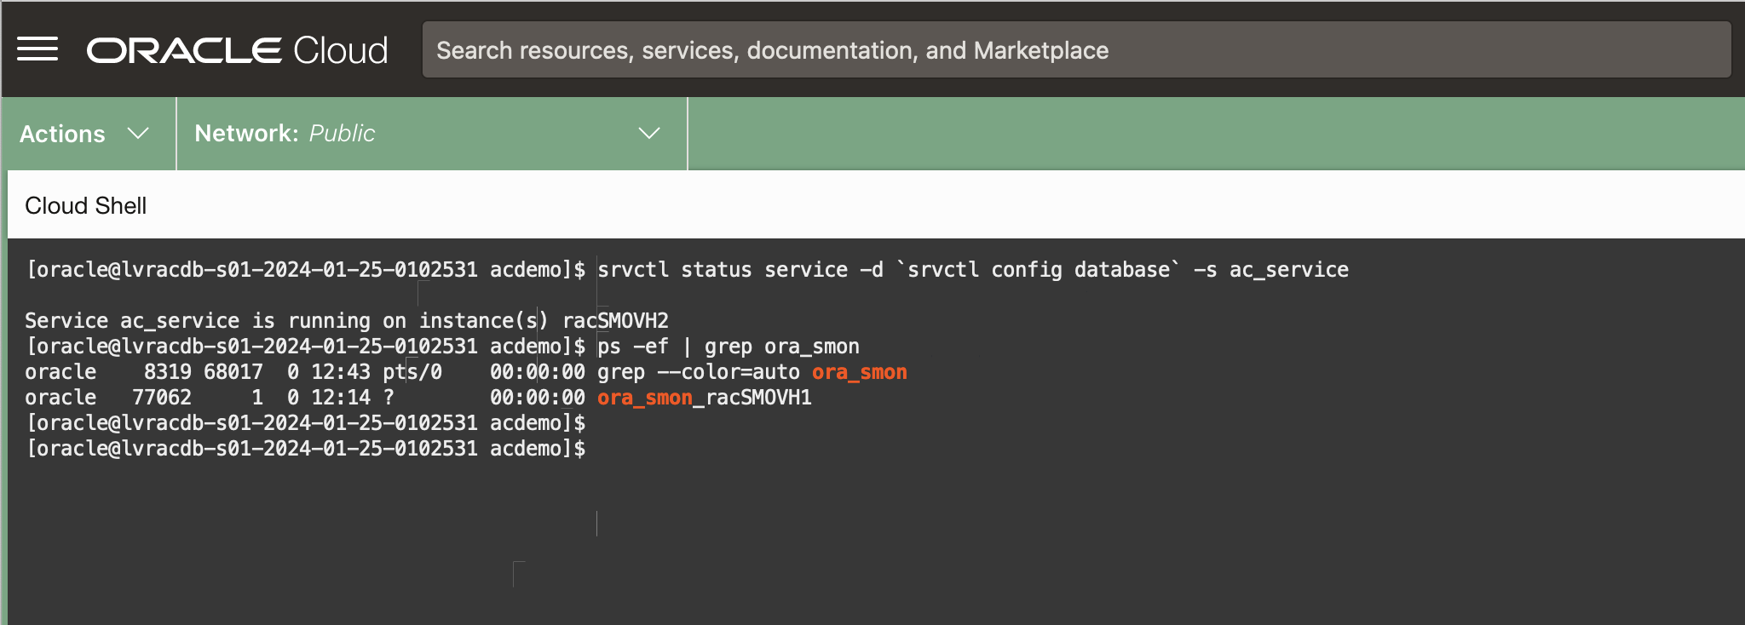This screenshot has height=625, width=1745.
Task: Focus the search resources input field
Action: [x=1075, y=50]
